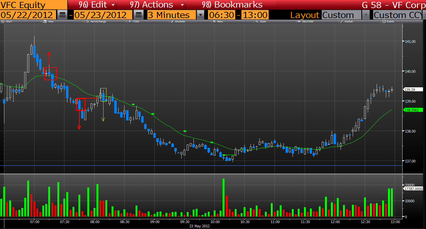
Task: Open the Securities ABC icon
Action: point(299,22)
